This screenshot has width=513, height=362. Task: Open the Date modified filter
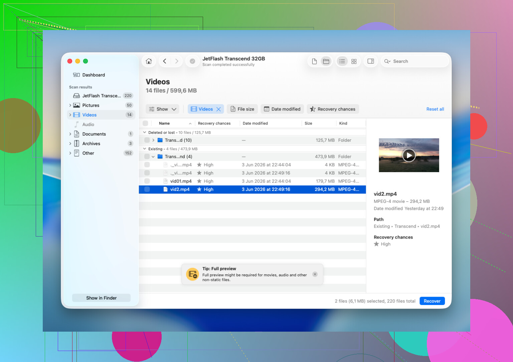click(282, 109)
